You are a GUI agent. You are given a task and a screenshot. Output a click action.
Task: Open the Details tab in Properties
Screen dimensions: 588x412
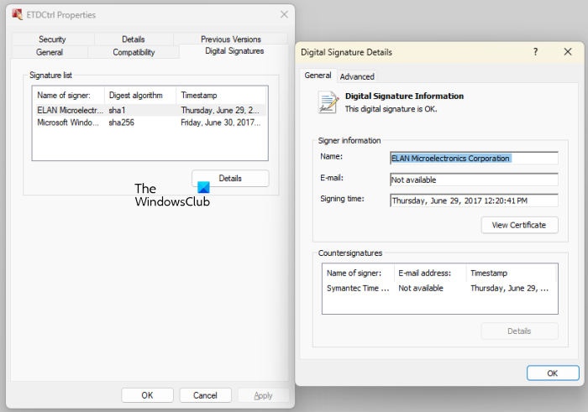click(133, 39)
